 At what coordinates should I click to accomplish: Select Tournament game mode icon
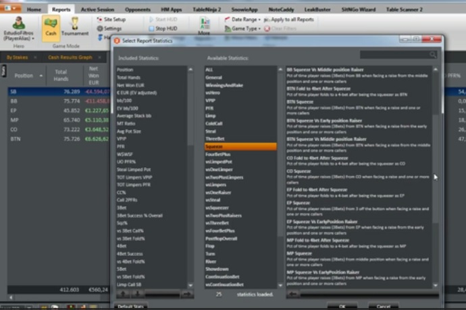click(75, 28)
